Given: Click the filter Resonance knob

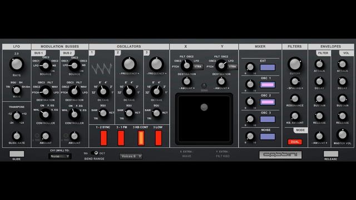Looking at the screenshot, I should [295, 99].
